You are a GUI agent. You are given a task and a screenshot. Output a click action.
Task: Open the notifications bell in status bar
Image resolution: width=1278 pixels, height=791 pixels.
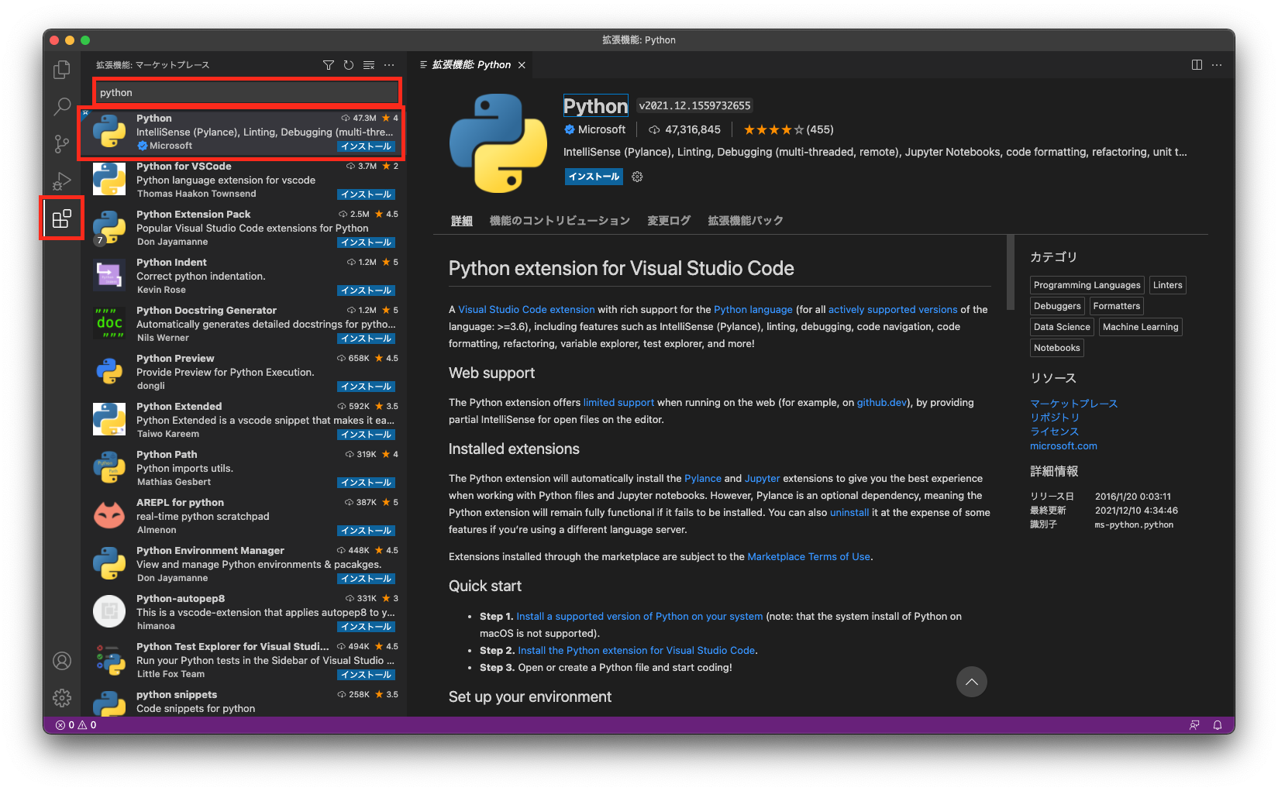(1218, 725)
